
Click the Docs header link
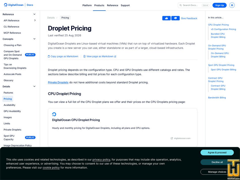click(x=30, y=5)
